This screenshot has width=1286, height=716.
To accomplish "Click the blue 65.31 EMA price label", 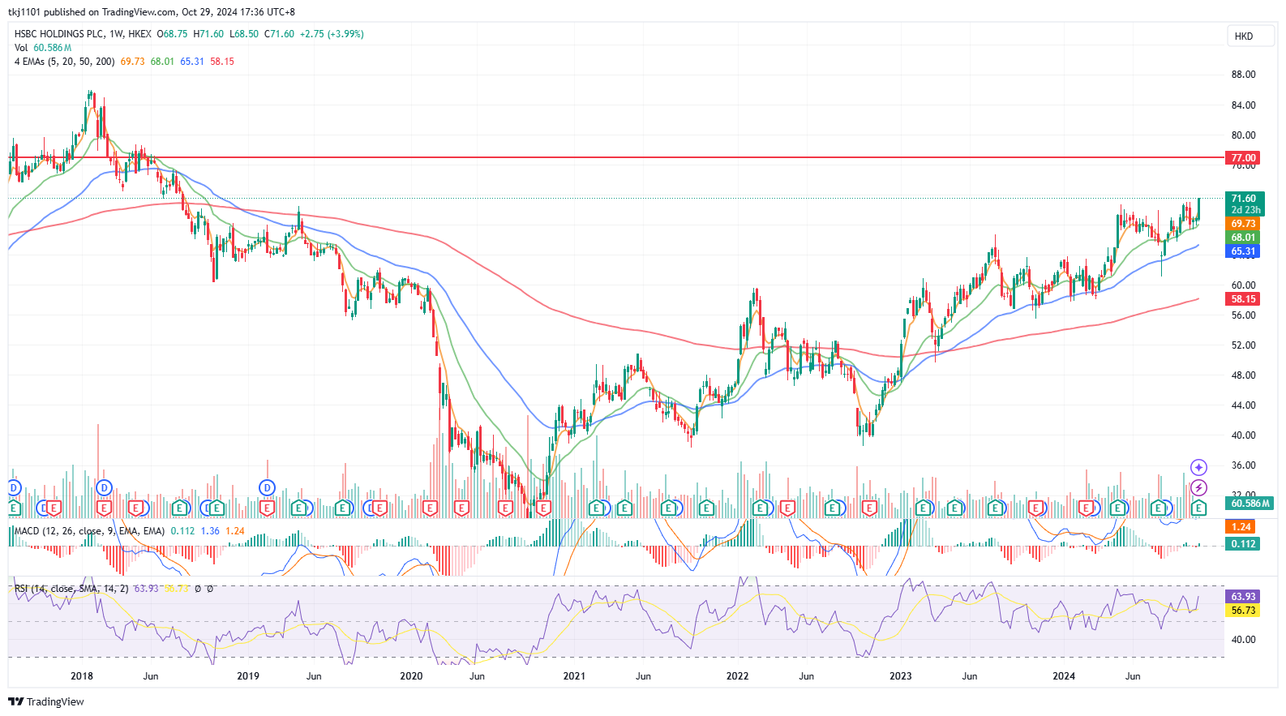I will 1243,251.
